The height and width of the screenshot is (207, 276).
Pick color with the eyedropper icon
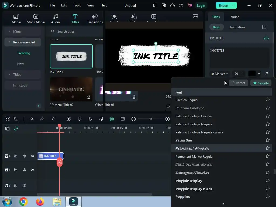(266, 74)
